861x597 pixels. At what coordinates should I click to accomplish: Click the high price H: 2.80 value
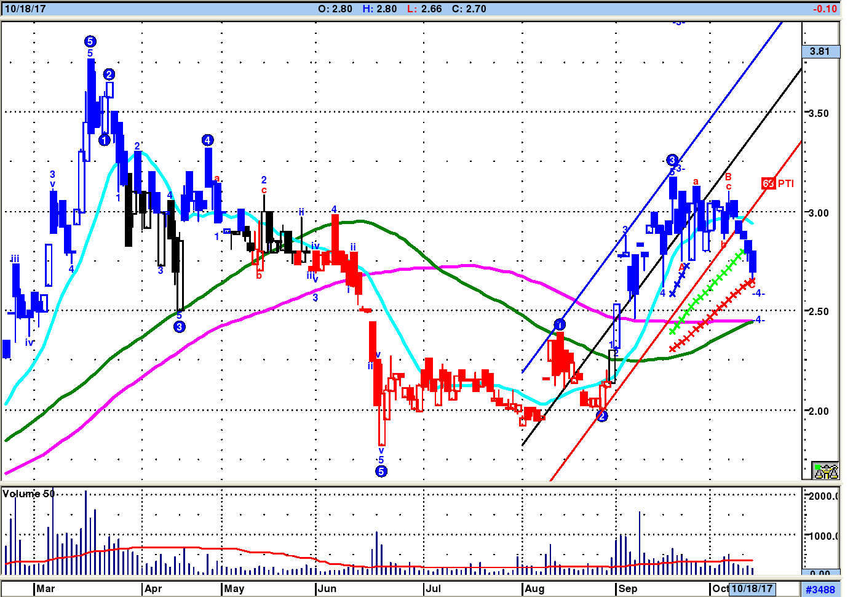click(x=379, y=9)
